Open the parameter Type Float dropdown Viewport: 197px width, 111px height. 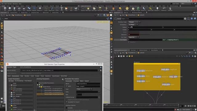[84, 89]
